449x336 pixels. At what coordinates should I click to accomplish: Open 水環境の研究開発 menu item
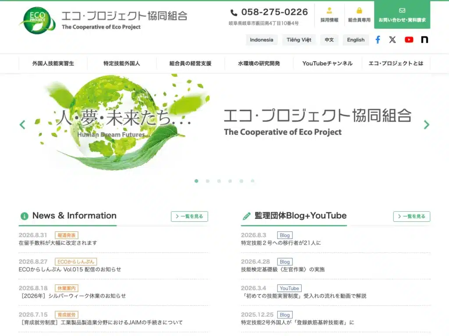click(259, 63)
